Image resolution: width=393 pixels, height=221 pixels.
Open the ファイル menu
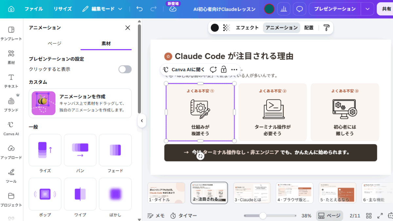[34, 9]
